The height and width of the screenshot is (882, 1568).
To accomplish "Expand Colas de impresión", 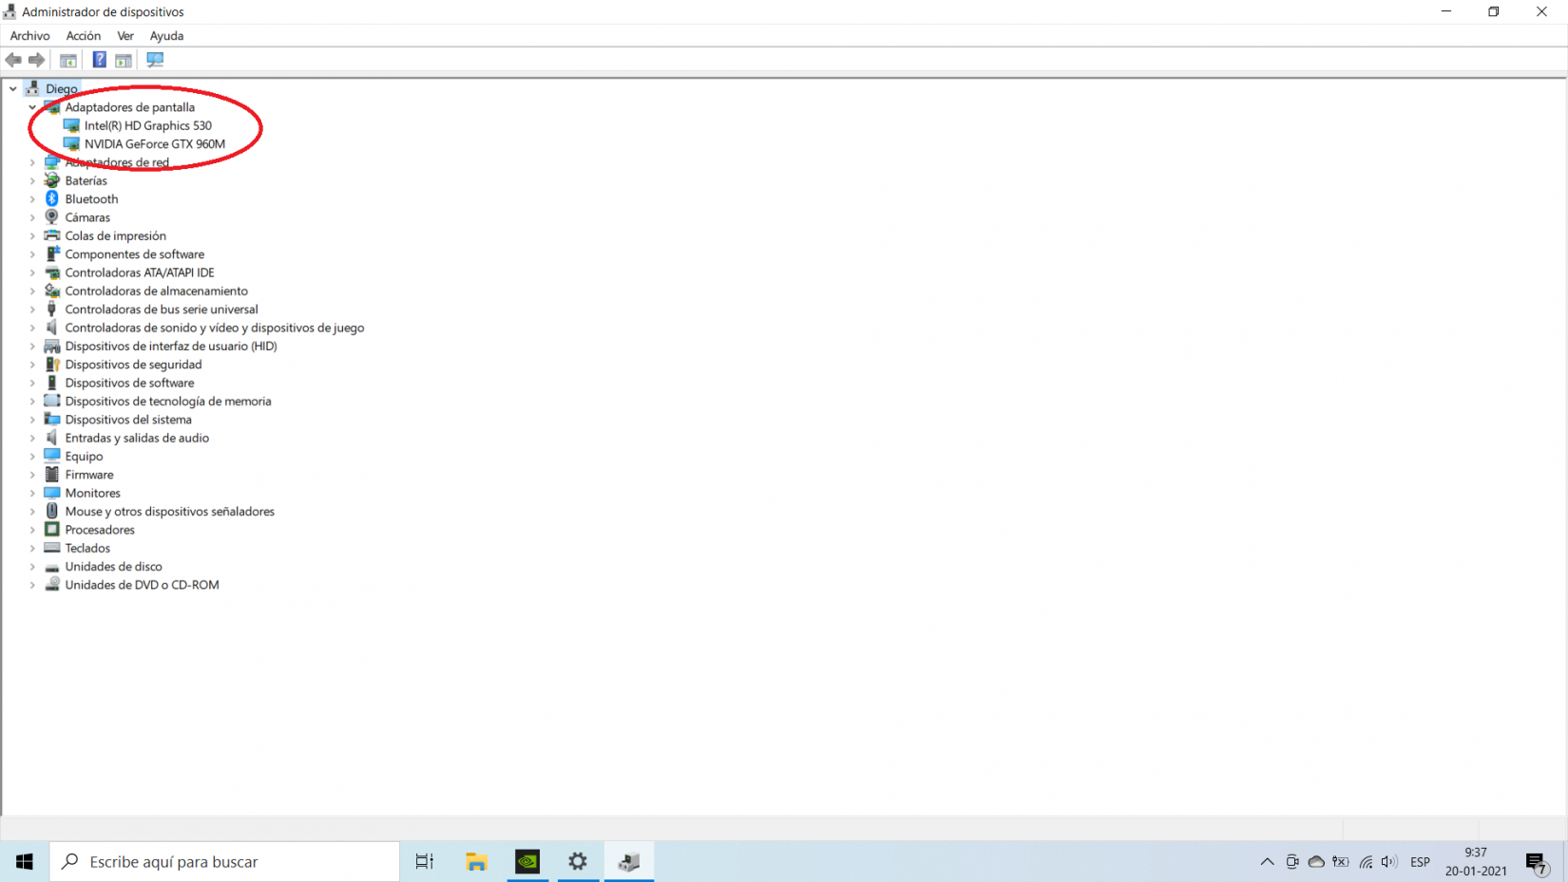I will pos(32,236).
